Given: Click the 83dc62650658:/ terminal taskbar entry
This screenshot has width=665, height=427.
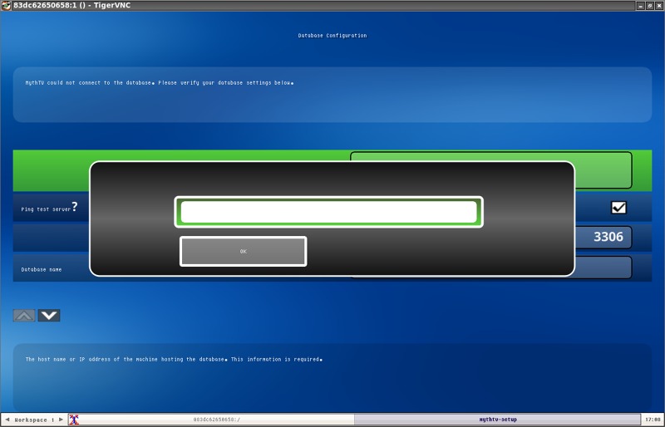Looking at the screenshot, I should (217, 420).
